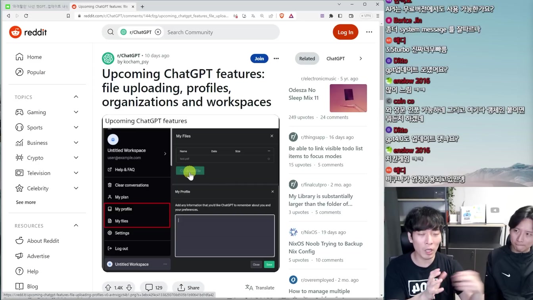Expand the Gaming topic

click(x=76, y=112)
